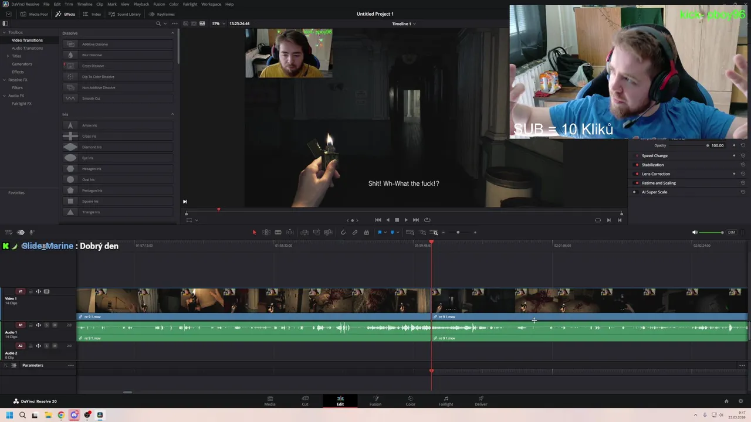
Task: Open the Timeline menu
Action: (x=84, y=4)
